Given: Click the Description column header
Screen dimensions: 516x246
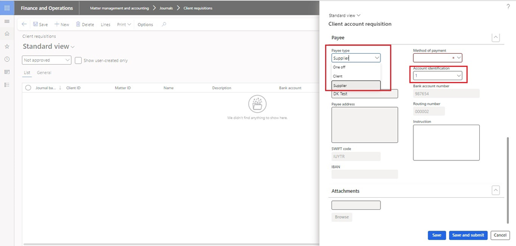Looking at the screenshot, I should (x=221, y=88).
